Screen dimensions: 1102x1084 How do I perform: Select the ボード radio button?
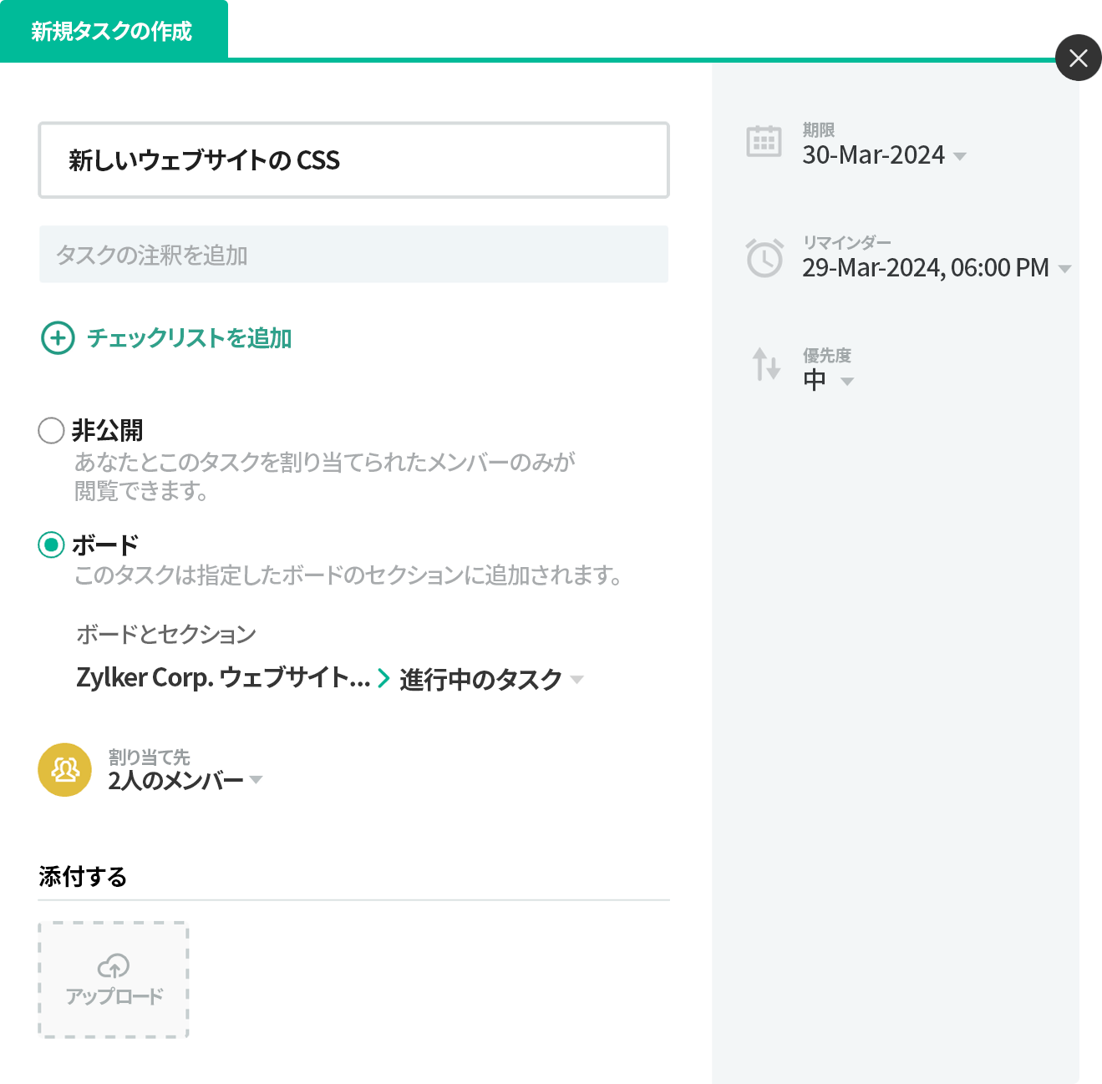pyautogui.click(x=51, y=545)
